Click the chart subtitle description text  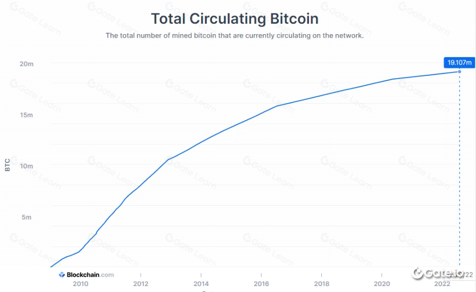pos(235,36)
